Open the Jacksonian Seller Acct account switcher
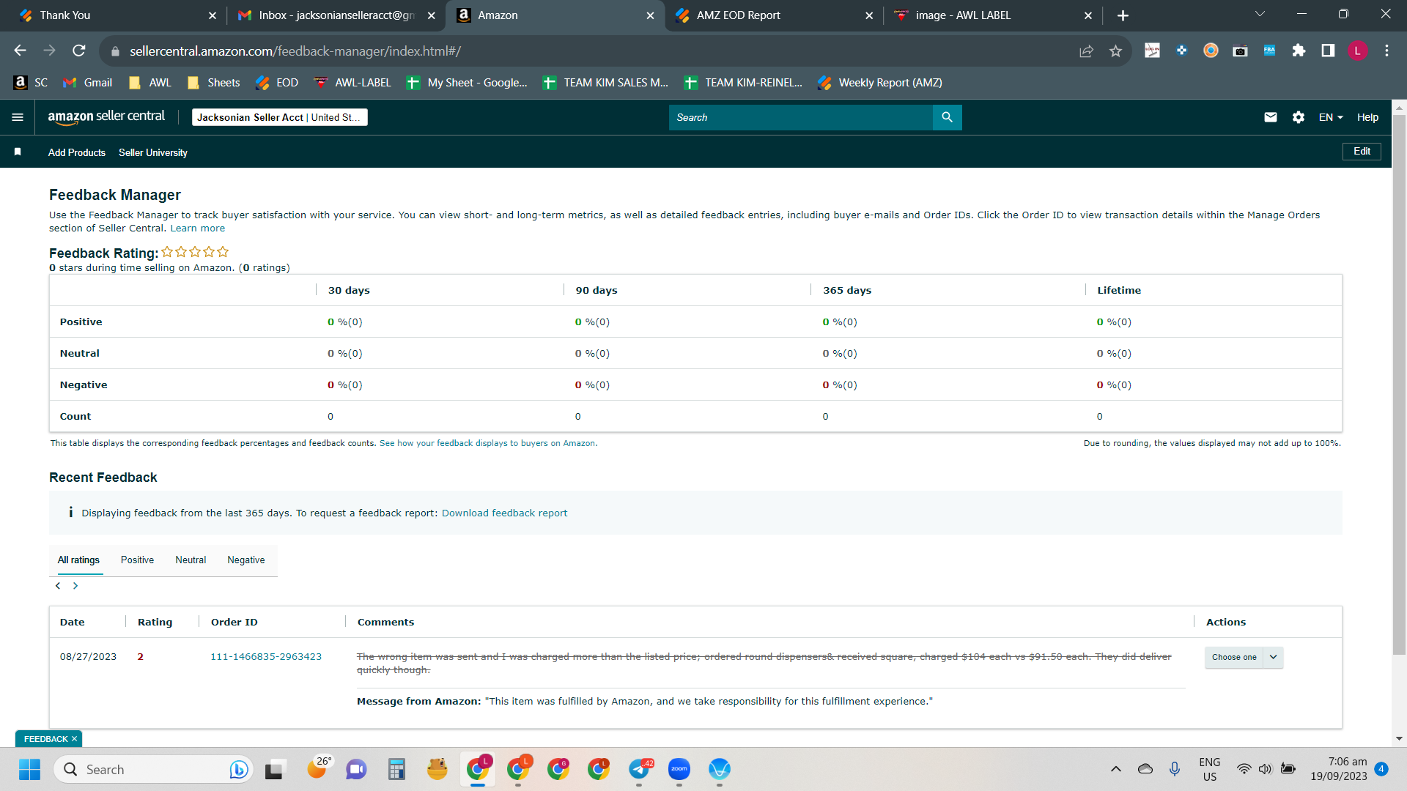 tap(279, 117)
